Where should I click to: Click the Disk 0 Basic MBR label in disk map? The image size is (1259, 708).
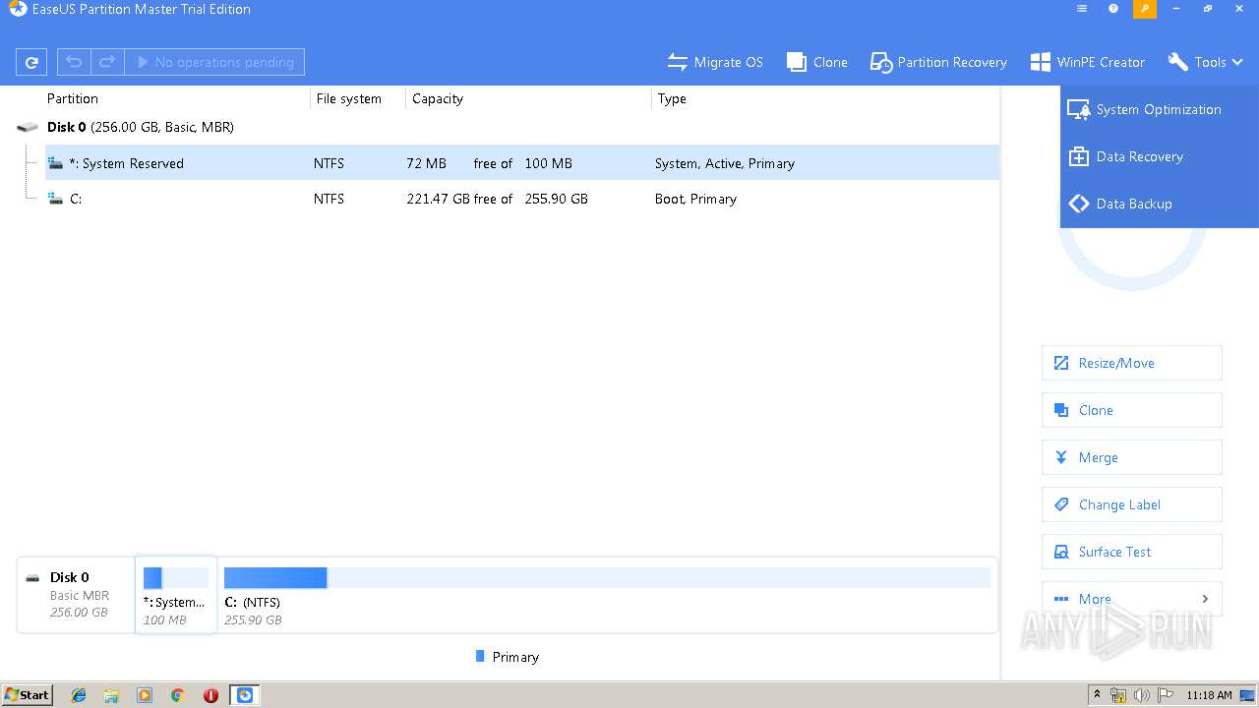coord(77,594)
